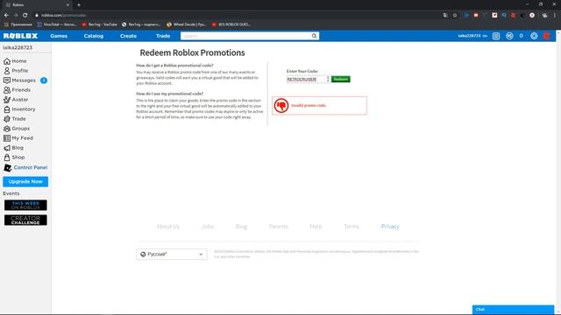Open the Terms footer link
This screenshot has width=561, height=315.
pyautogui.click(x=352, y=227)
